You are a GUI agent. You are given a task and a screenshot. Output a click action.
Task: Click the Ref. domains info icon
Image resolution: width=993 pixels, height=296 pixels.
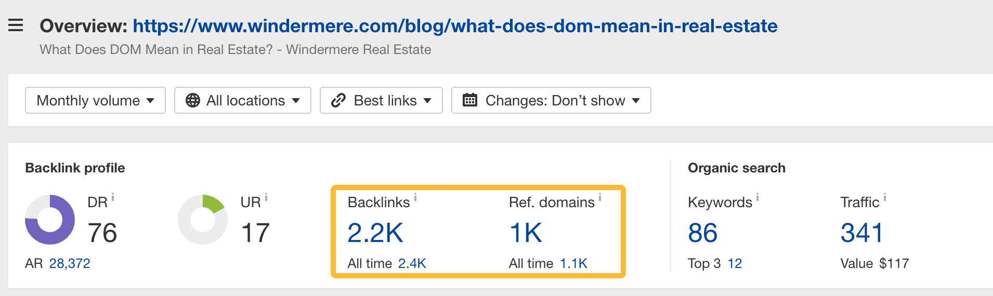(x=600, y=197)
